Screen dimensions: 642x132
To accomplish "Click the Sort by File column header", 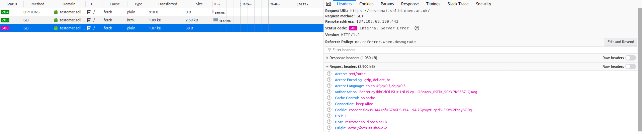I will pos(94,4).
